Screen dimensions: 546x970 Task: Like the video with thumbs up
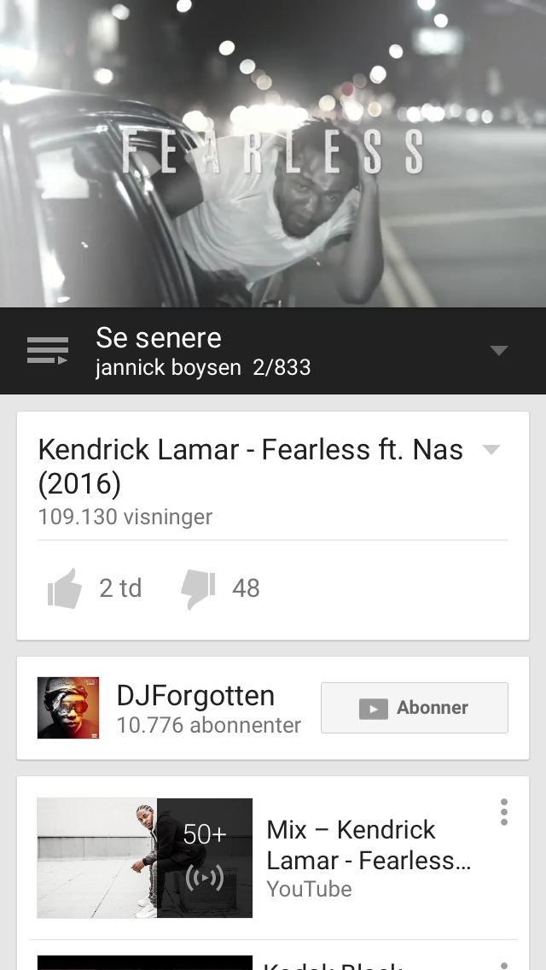pos(65,588)
